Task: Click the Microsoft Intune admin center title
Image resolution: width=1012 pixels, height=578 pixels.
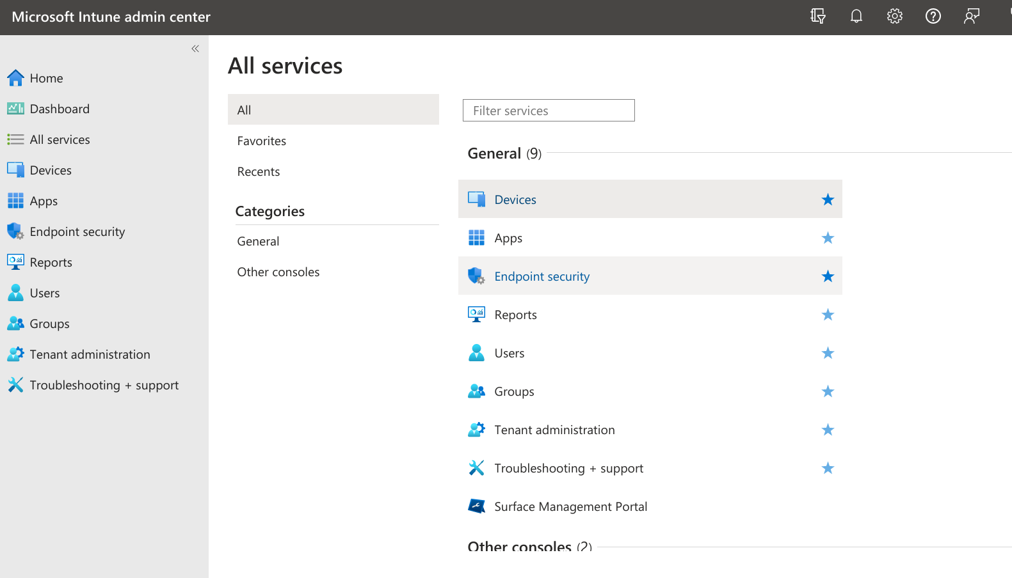Action: [111, 17]
